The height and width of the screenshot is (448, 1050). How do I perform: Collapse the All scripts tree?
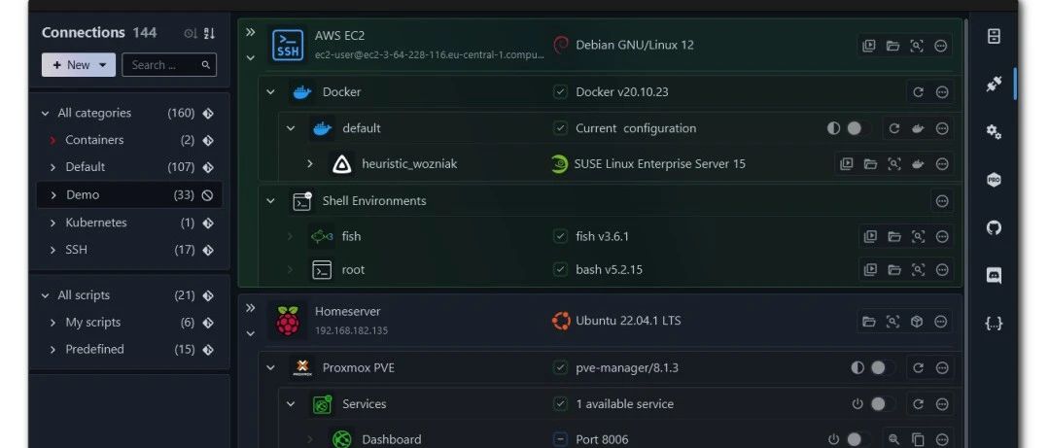(x=46, y=296)
